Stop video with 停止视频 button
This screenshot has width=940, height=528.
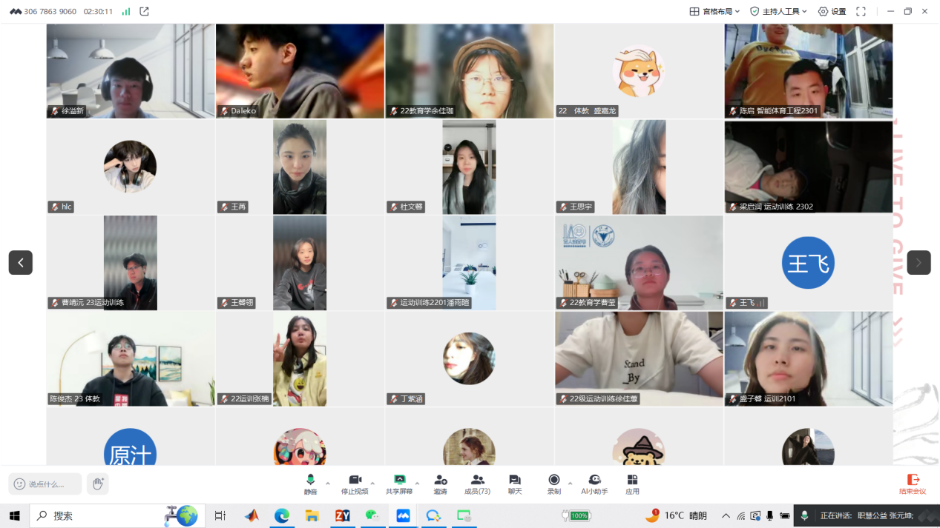[355, 483]
